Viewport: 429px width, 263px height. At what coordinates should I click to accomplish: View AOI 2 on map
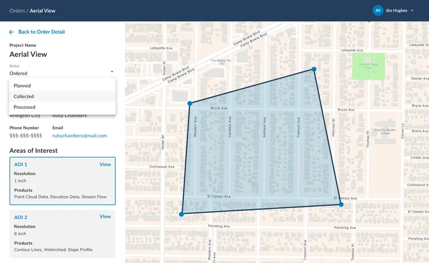105,217
